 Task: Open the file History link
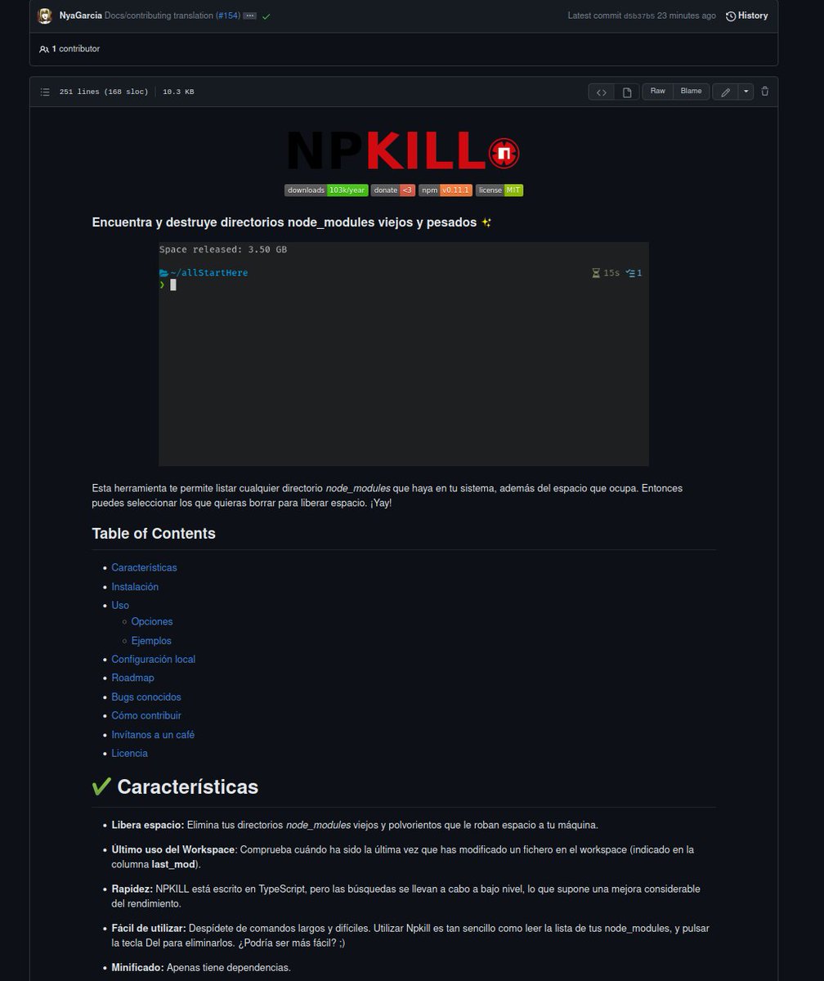point(753,16)
